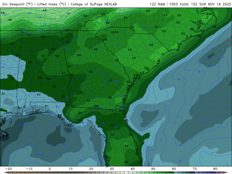Click the blue lifted index contour label 14
The image size is (232, 174).
[x=29, y=13]
